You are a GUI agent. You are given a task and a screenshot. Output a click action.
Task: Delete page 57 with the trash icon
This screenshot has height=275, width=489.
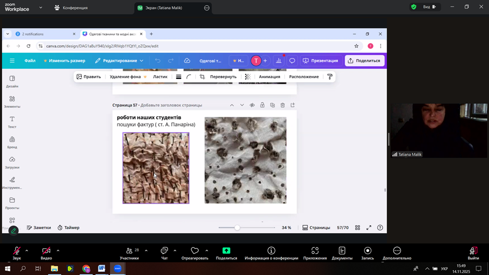click(x=283, y=105)
